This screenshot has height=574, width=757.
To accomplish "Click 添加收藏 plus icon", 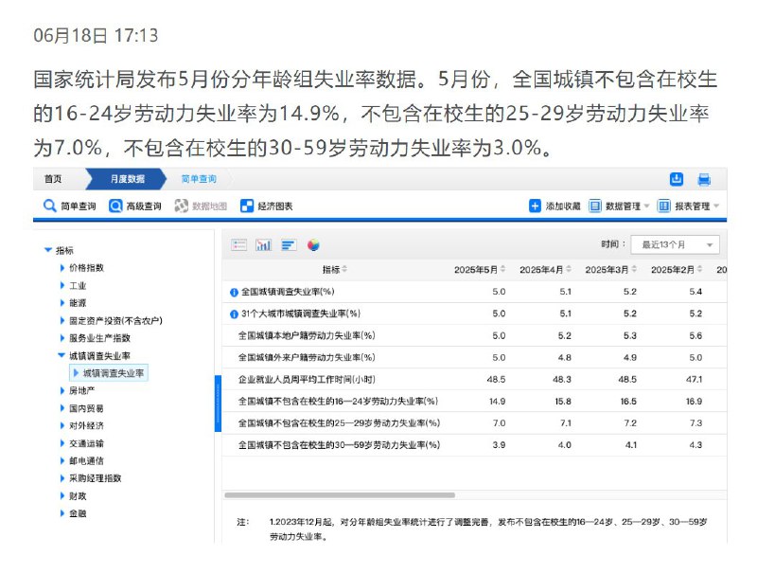I will coord(535,206).
